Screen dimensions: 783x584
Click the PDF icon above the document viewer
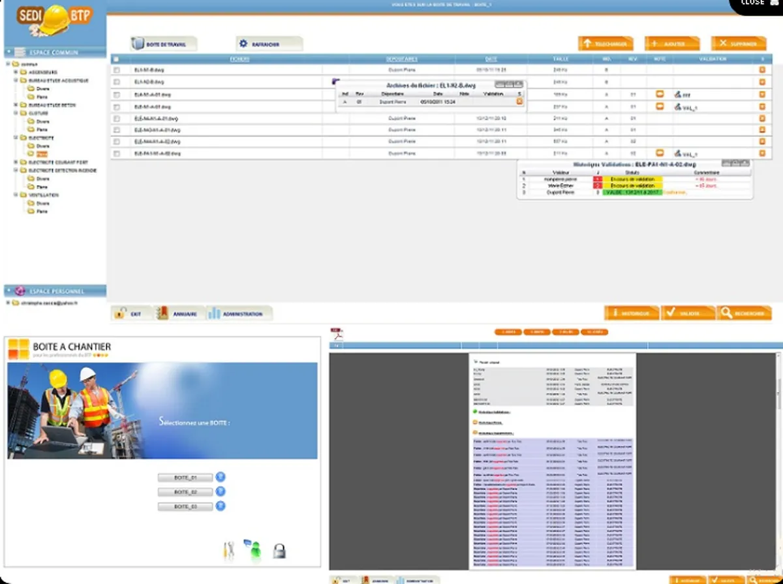pos(337,333)
